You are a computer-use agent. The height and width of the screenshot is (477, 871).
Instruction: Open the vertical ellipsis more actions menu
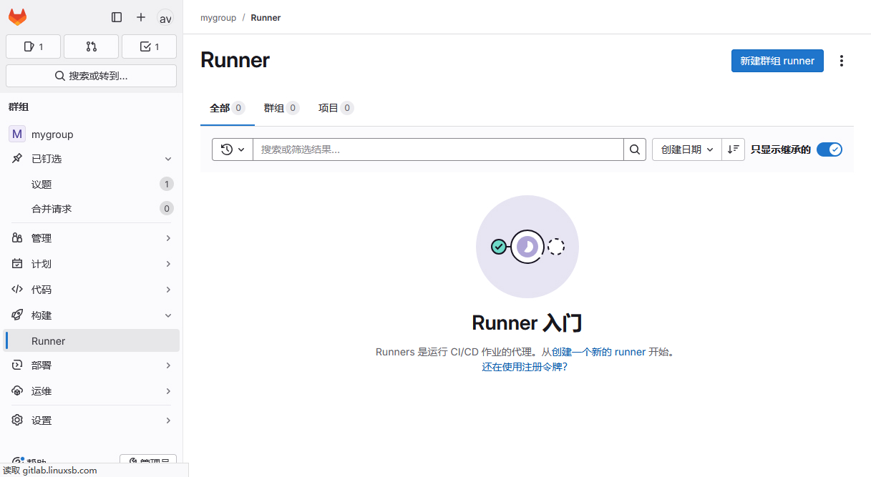[842, 61]
